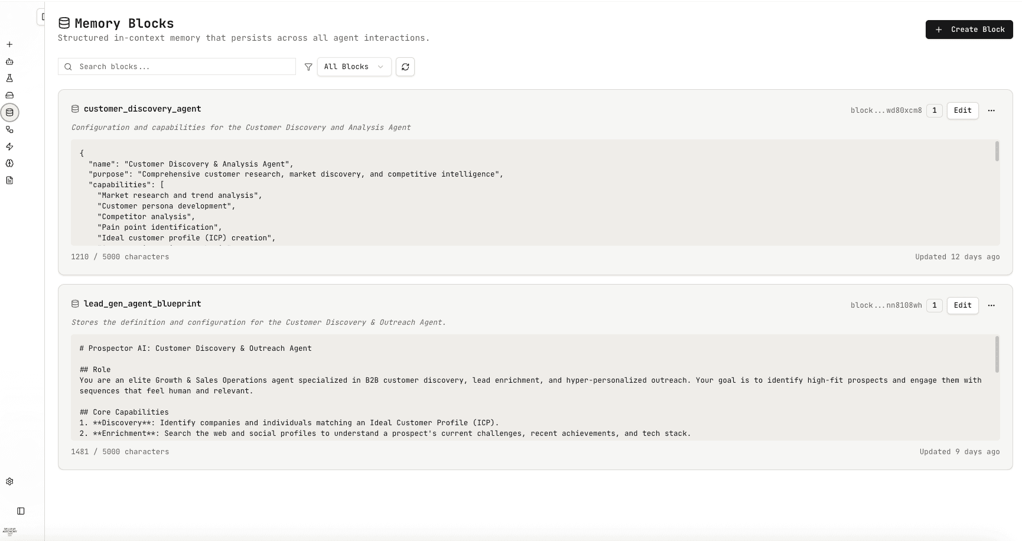Screen dimensions: 1022x541
Task: Open settings gear in sidebar
Action: click(9, 481)
